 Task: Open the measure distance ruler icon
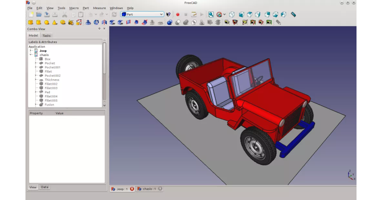tap(293, 14)
